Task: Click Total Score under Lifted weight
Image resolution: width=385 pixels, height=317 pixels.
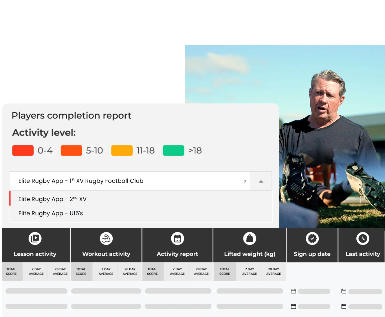Action: point(225,272)
